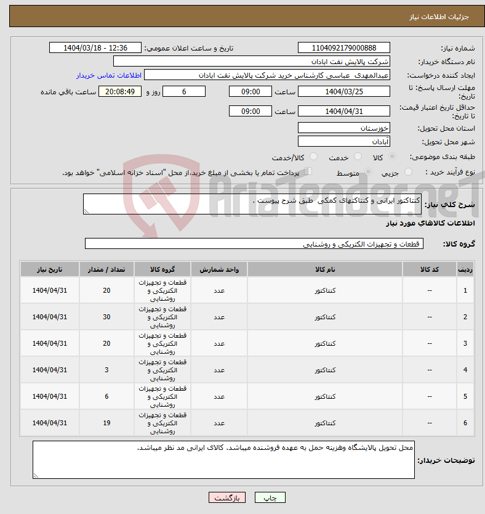Select the جزیی purchase type radio
Viewport: 485px width, 514px height.
point(408,172)
